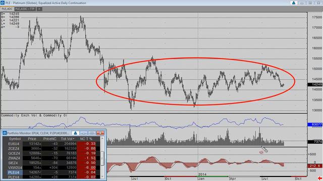Viewport: 323px width, 181px height.
Task: Click the Portfolio Monitor window logo icon
Action: (5, 133)
